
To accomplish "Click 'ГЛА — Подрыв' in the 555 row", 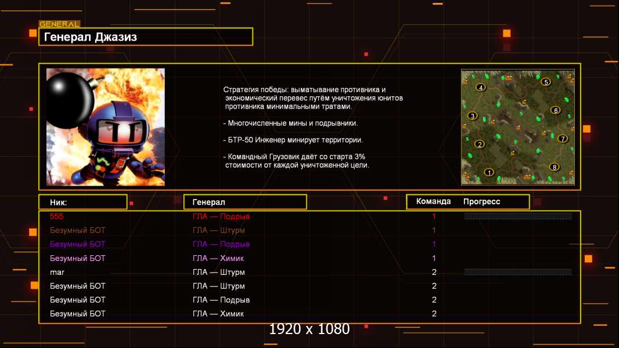I will [221, 216].
